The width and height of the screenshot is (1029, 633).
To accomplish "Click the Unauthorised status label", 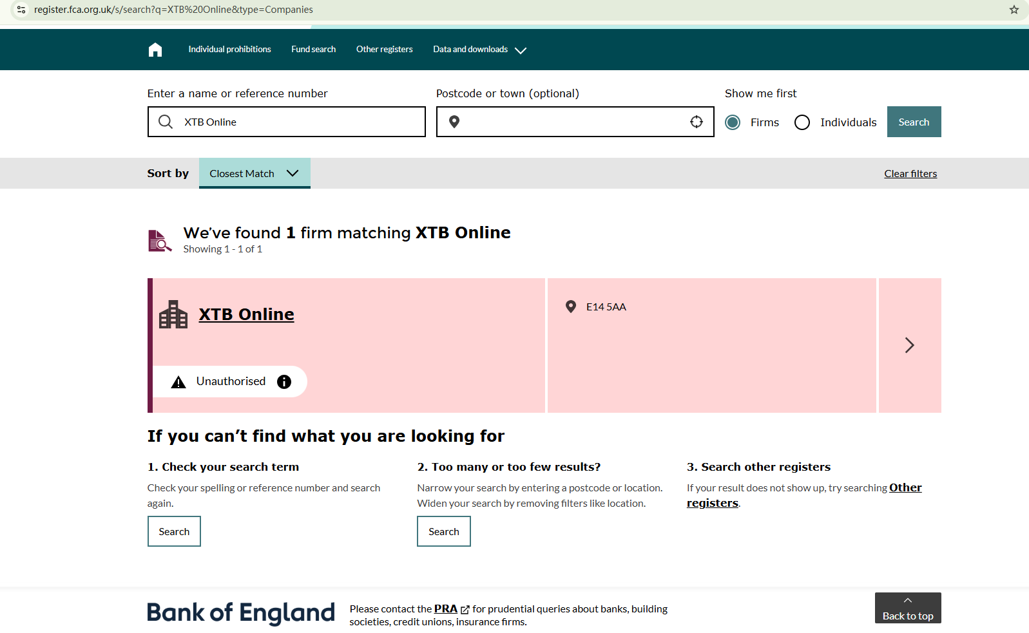I will (231, 381).
